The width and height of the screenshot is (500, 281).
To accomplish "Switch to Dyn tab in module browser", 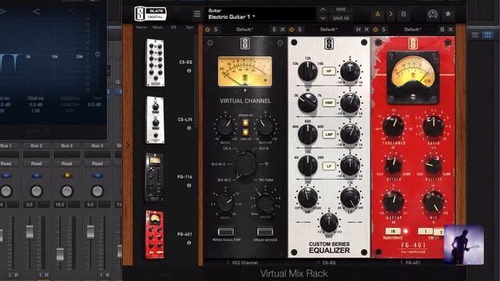I will (189, 27).
